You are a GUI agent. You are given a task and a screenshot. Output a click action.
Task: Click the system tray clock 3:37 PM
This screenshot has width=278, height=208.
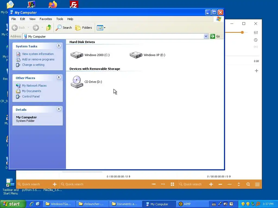[268, 204]
